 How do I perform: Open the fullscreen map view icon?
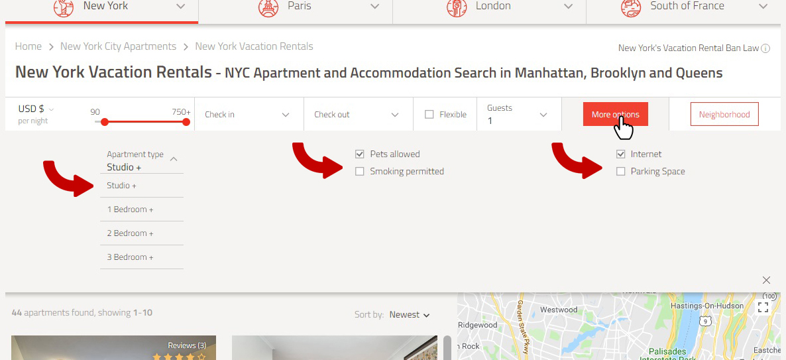click(763, 307)
